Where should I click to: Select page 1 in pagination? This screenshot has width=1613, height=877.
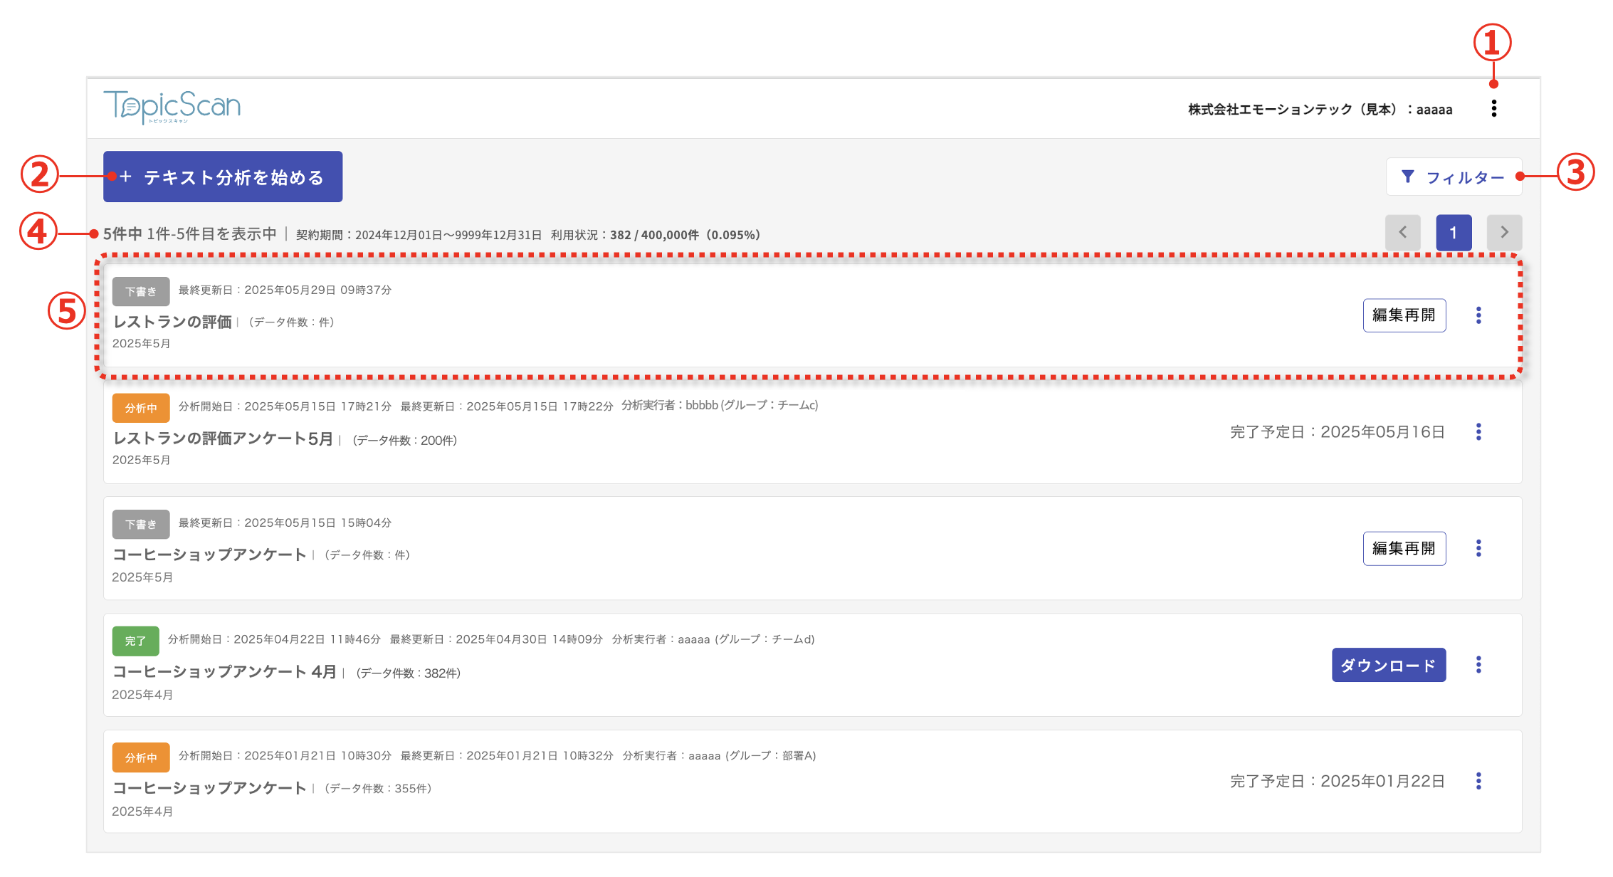1454,233
